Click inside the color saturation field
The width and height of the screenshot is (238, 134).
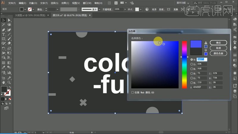(x=155, y=65)
